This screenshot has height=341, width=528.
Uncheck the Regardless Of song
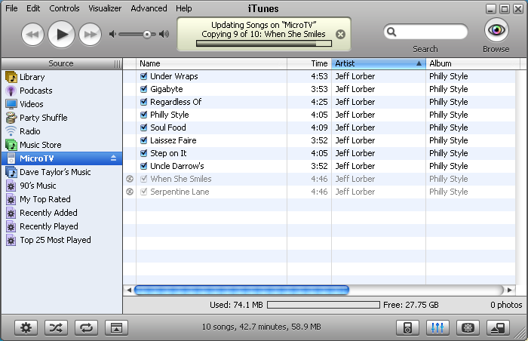pyautogui.click(x=144, y=102)
